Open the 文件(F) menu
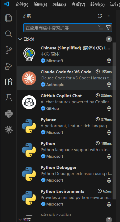The image size is (120, 222). point(22,5)
